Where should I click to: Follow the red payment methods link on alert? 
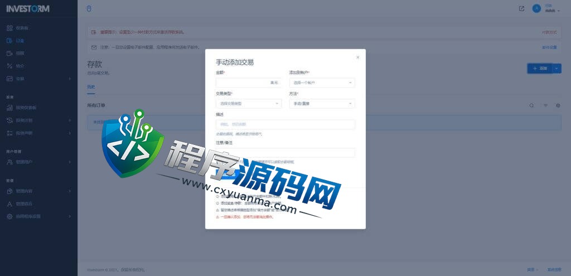tap(549, 32)
